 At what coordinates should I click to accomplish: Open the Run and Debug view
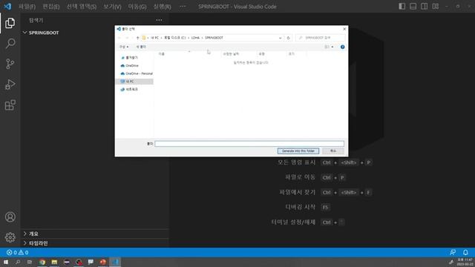pos(10,85)
